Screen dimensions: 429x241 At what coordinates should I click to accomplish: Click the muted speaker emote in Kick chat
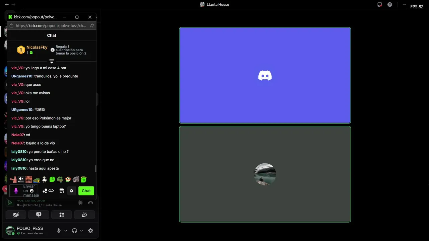click(21, 179)
